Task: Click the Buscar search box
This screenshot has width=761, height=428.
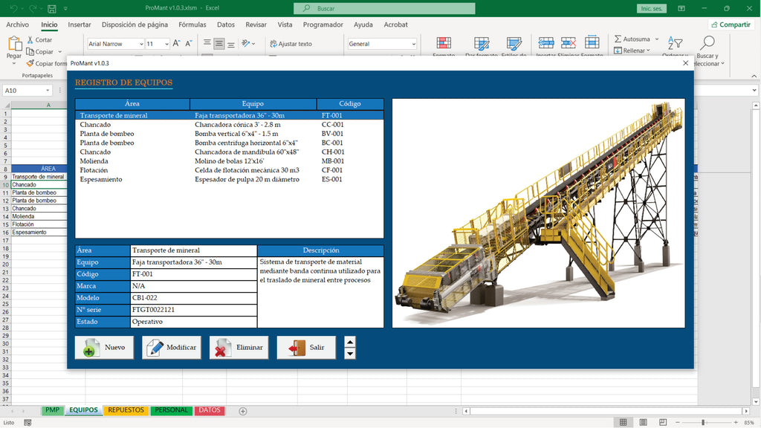Action: point(384,8)
